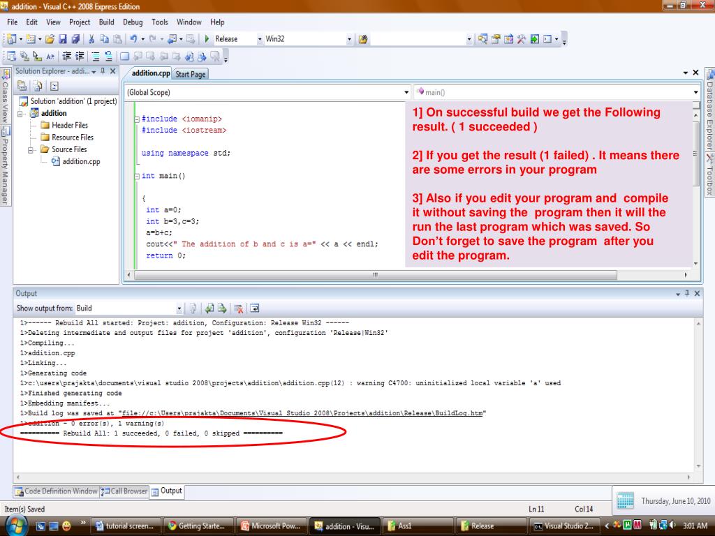Screen dimensions: 715x536
Task: Uncomment the selected lines icon
Action: tap(108, 56)
